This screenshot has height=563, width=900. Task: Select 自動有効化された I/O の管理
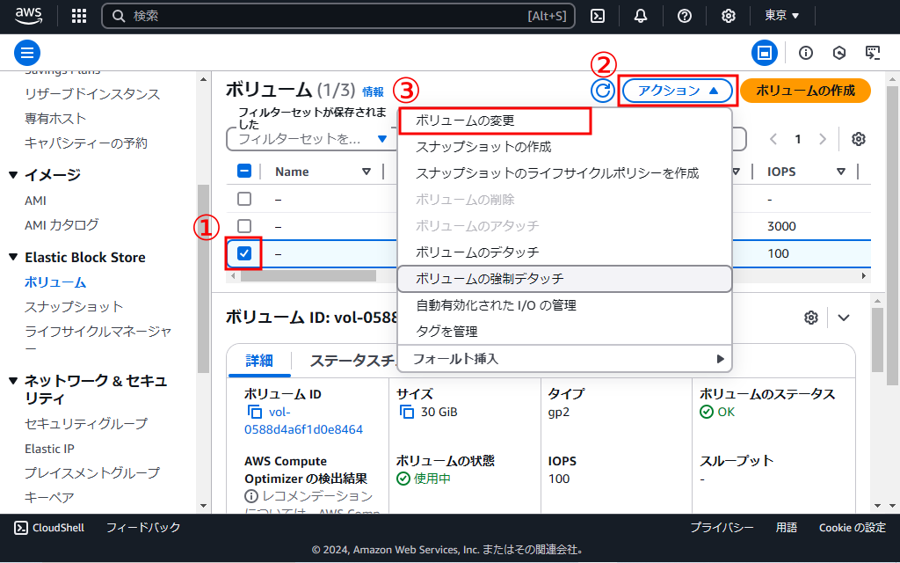(565, 305)
